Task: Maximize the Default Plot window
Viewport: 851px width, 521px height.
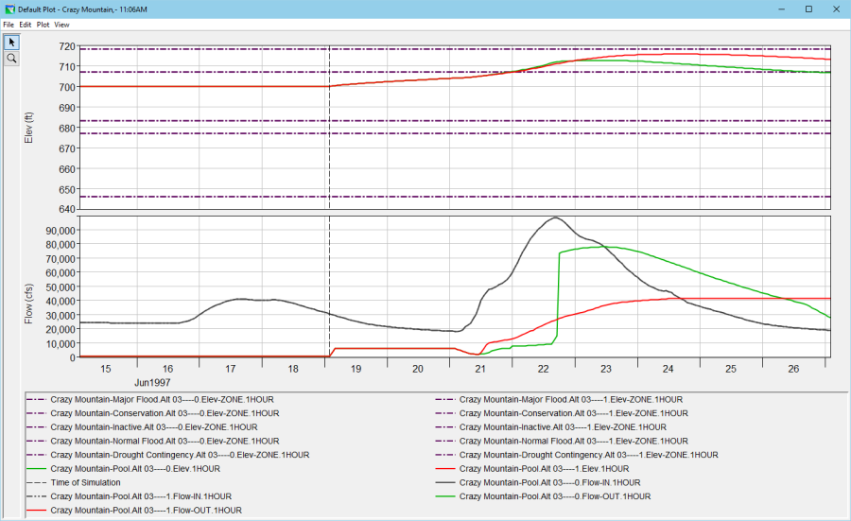Action: [808, 9]
